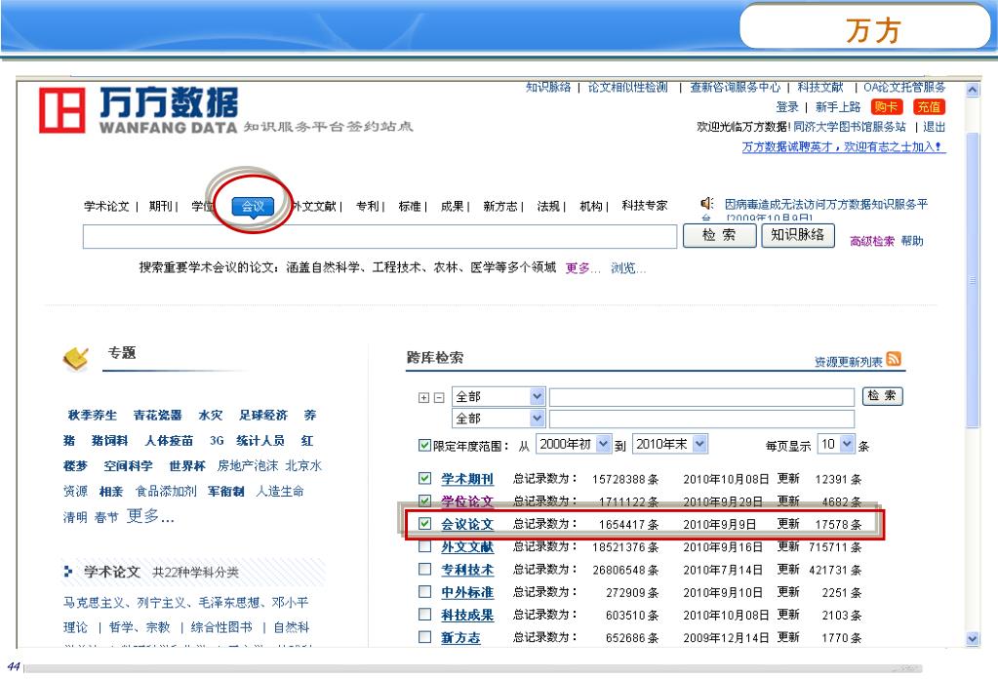Open the 学术期刊 database link
The height and width of the screenshot is (679, 998).
click(467, 479)
